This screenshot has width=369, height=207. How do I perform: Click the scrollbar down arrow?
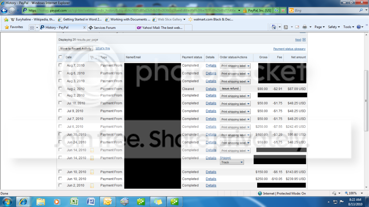(366, 188)
